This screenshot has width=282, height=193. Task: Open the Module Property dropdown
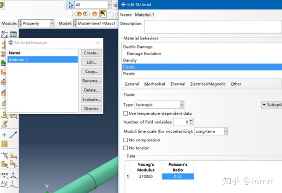tap(52, 23)
